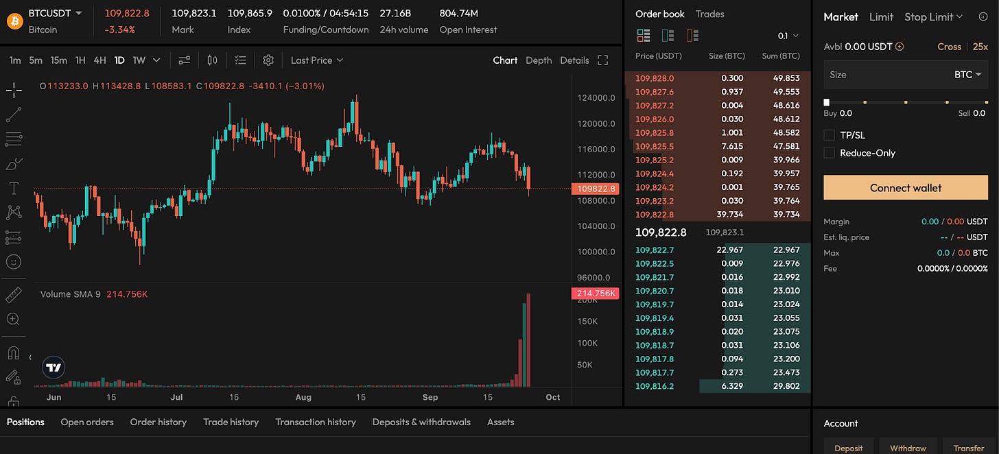999x454 pixels.
Task: Open the chart checklist options icon
Action: (240, 60)
